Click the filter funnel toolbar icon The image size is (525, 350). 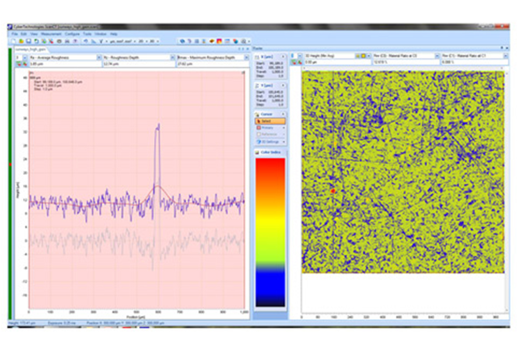tap(101, 41)
